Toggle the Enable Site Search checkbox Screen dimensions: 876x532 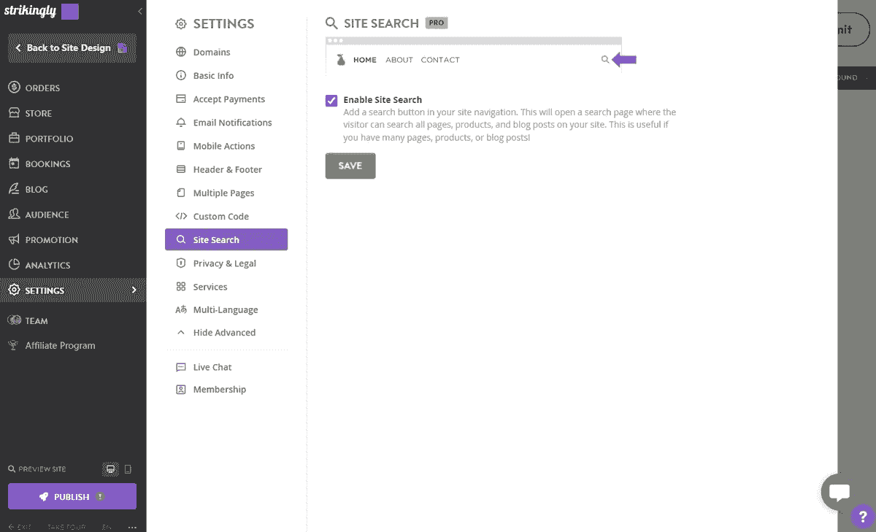(331, 101)
